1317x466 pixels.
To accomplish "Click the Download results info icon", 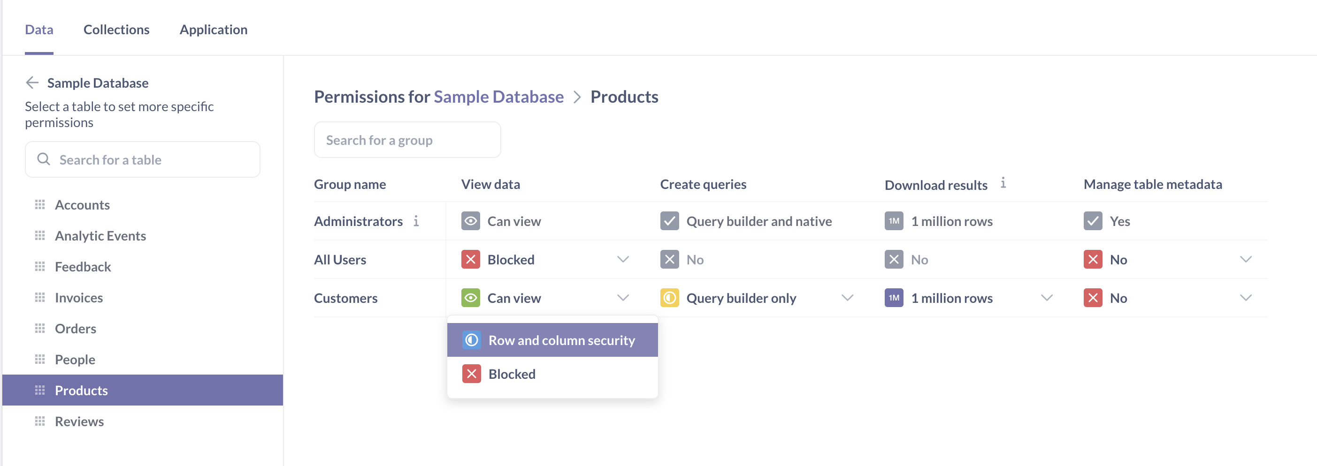I will (x=1003, y=183).
